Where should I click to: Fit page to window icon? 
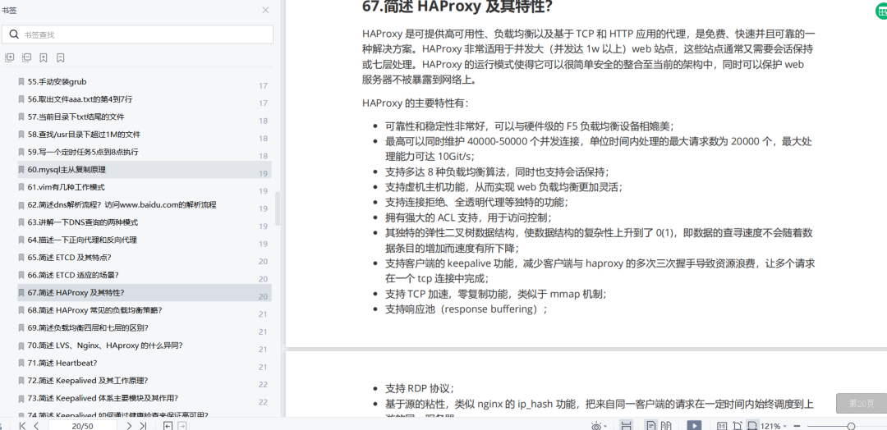point(737,425)
